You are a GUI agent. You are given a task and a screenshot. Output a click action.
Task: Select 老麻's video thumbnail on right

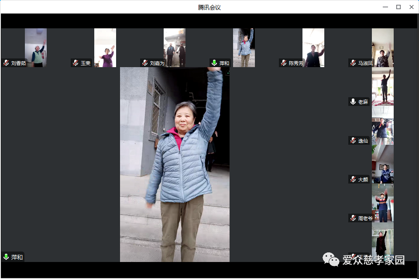(383, 86)
